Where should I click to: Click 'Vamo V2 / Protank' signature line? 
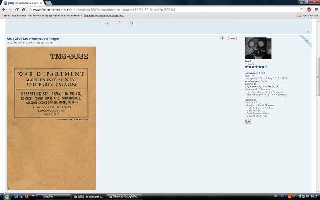point(257,89)
